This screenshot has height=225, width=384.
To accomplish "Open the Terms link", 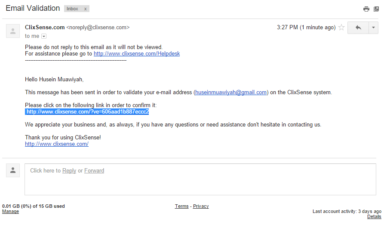I will pyautogui.click(x=181, y=207).
